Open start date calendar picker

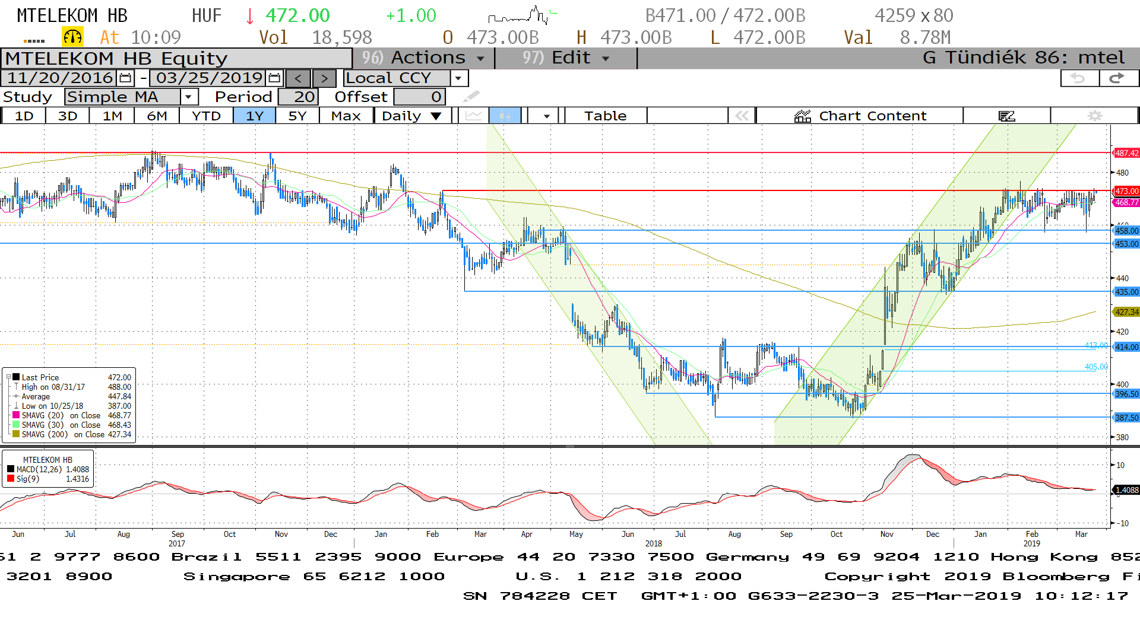pyautogui.click(x=125, y=78)
